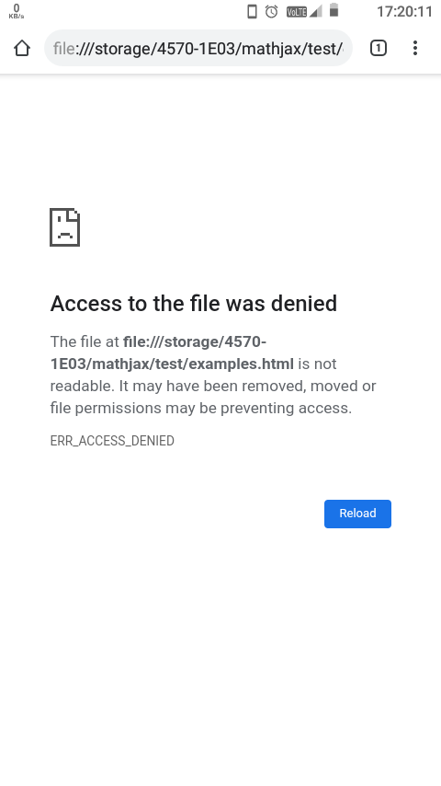Viewport: 441px width, 786px height.
Task: Tap the cellular signal strength icon
Action: (x=315, y=12)
